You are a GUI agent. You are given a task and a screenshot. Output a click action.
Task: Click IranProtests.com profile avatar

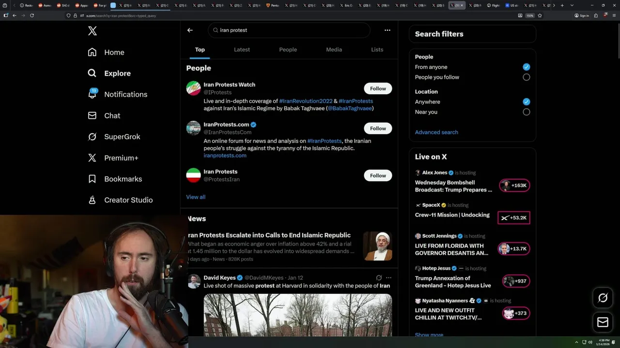click(x=193, y=128)
